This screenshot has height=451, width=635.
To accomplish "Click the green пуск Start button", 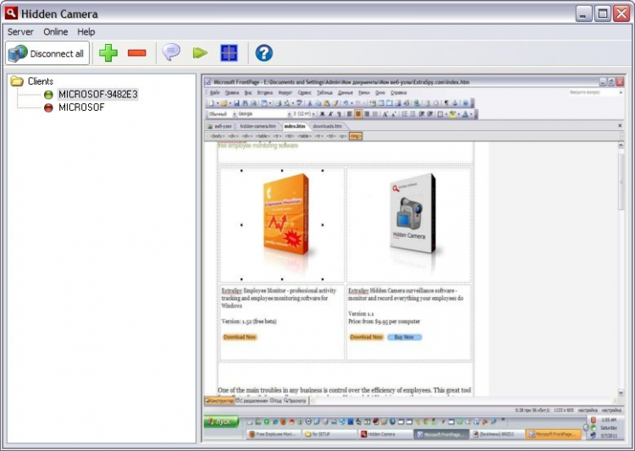I will point(221,421).
